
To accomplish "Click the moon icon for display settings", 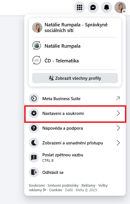I will 34,143.
